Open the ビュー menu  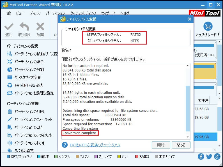coord(20,13)
